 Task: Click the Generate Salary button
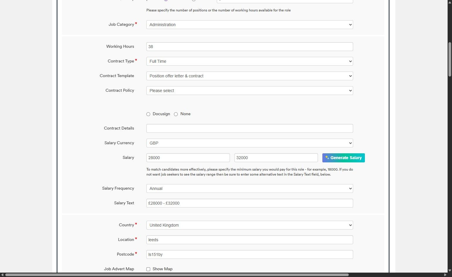pyautogui.click(x=343, y=158)
